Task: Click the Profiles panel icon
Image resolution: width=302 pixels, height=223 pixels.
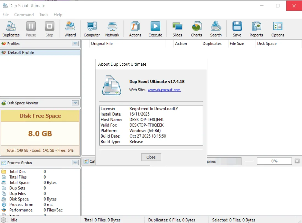Action: [x=4, y=44]
